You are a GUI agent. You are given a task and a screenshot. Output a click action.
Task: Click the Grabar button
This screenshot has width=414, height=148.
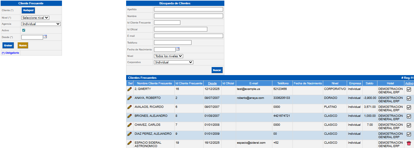8,45
